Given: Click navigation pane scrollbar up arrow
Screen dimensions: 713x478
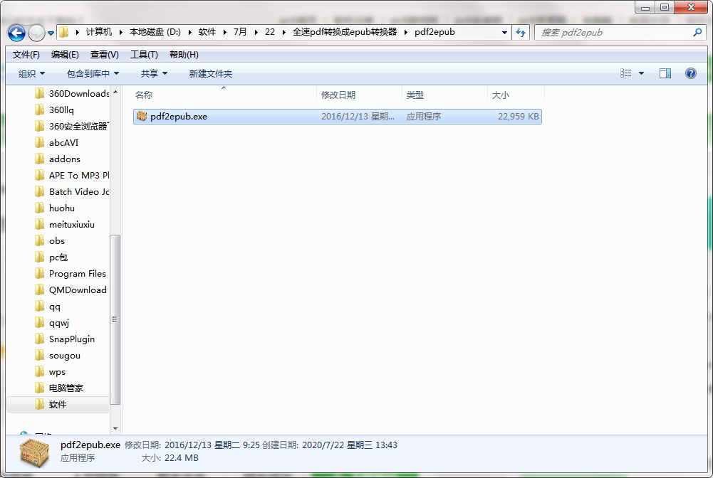Looking at the screenshot, I should coord(115,92).
